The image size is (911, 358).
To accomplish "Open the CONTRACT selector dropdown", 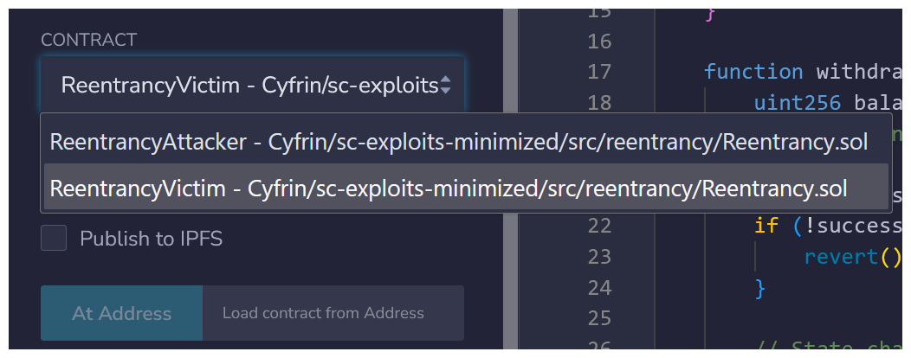I will tap(251, 85).
